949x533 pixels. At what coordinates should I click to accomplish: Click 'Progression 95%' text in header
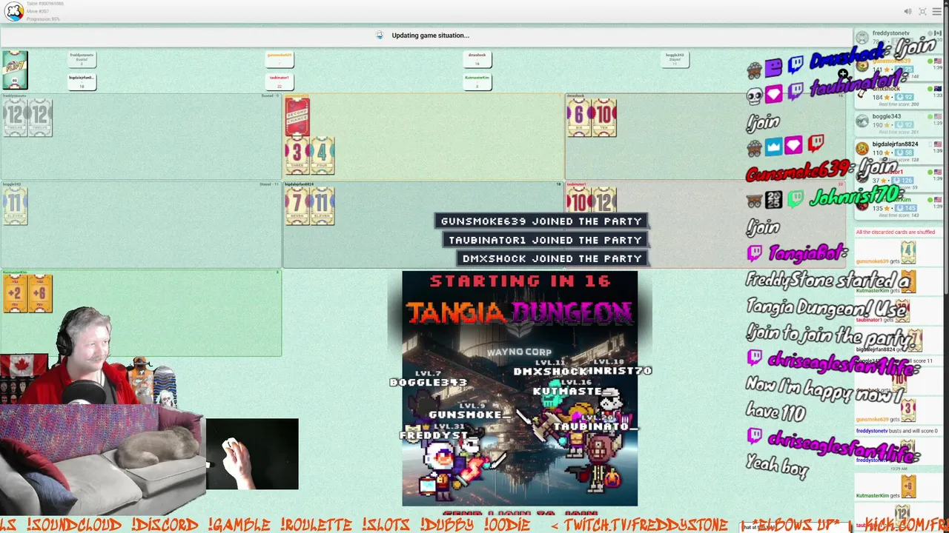[x=43, y=19]
